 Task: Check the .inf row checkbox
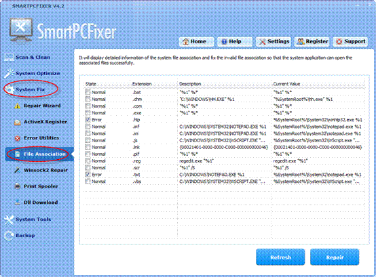88,127
